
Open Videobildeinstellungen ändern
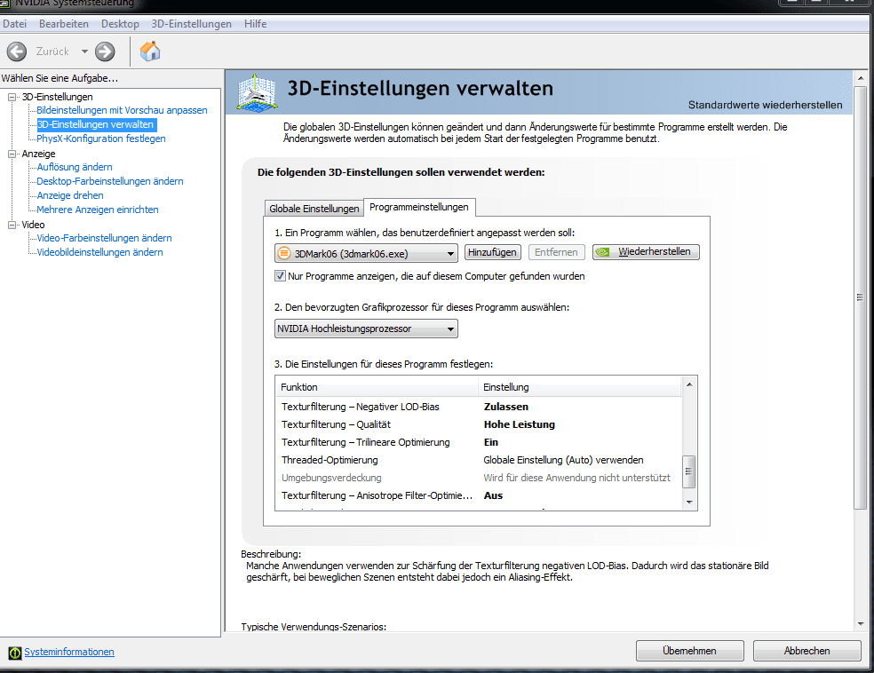click(99, 252)
